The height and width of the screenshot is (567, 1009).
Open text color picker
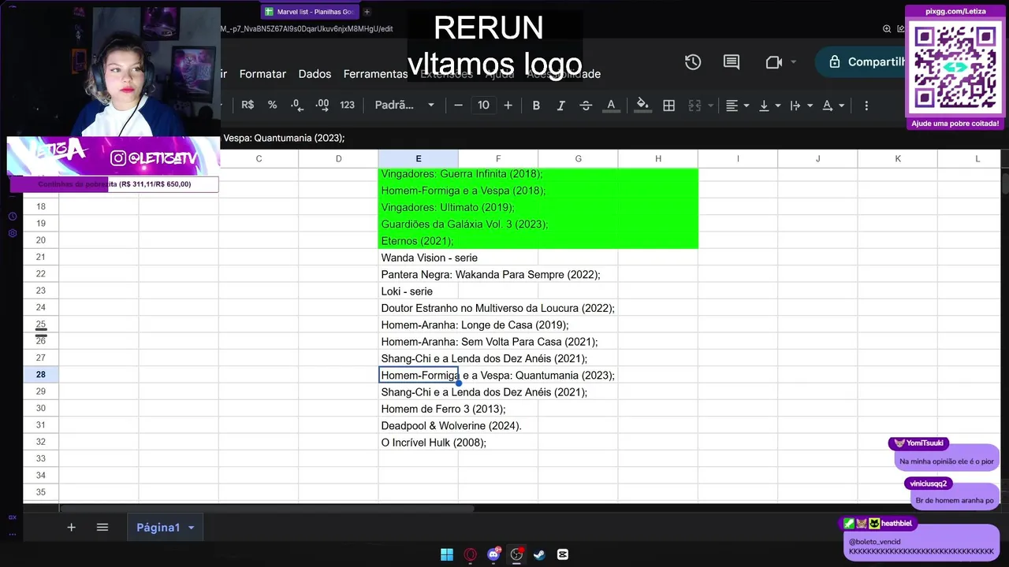coord(610,105)
